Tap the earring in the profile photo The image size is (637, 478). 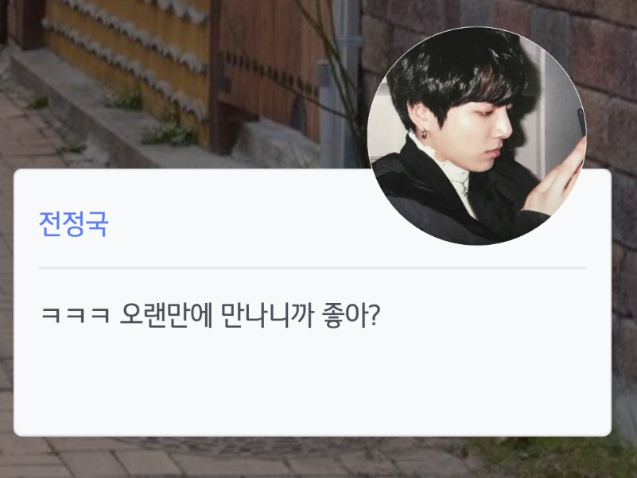(423, 133)
